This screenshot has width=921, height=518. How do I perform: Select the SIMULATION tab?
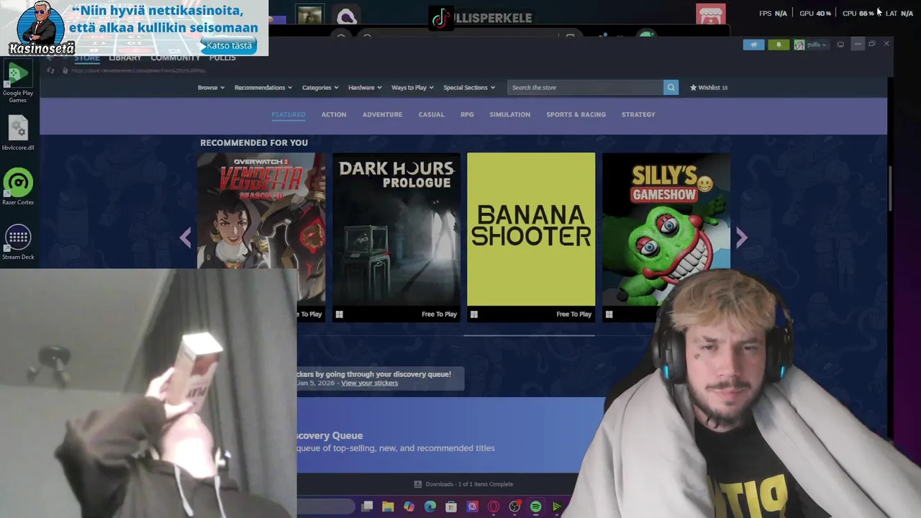pos(509,114)
